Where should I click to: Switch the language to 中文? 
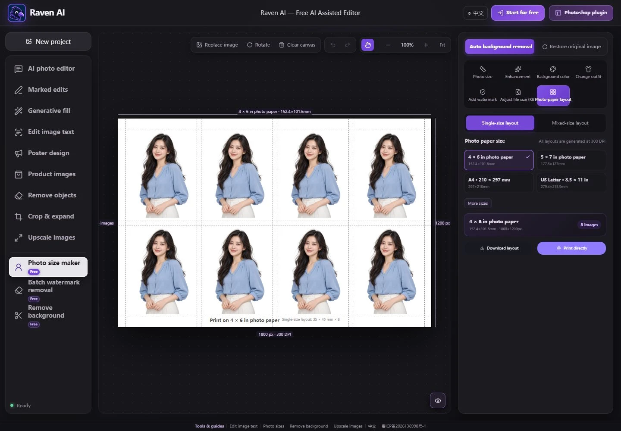476,13
